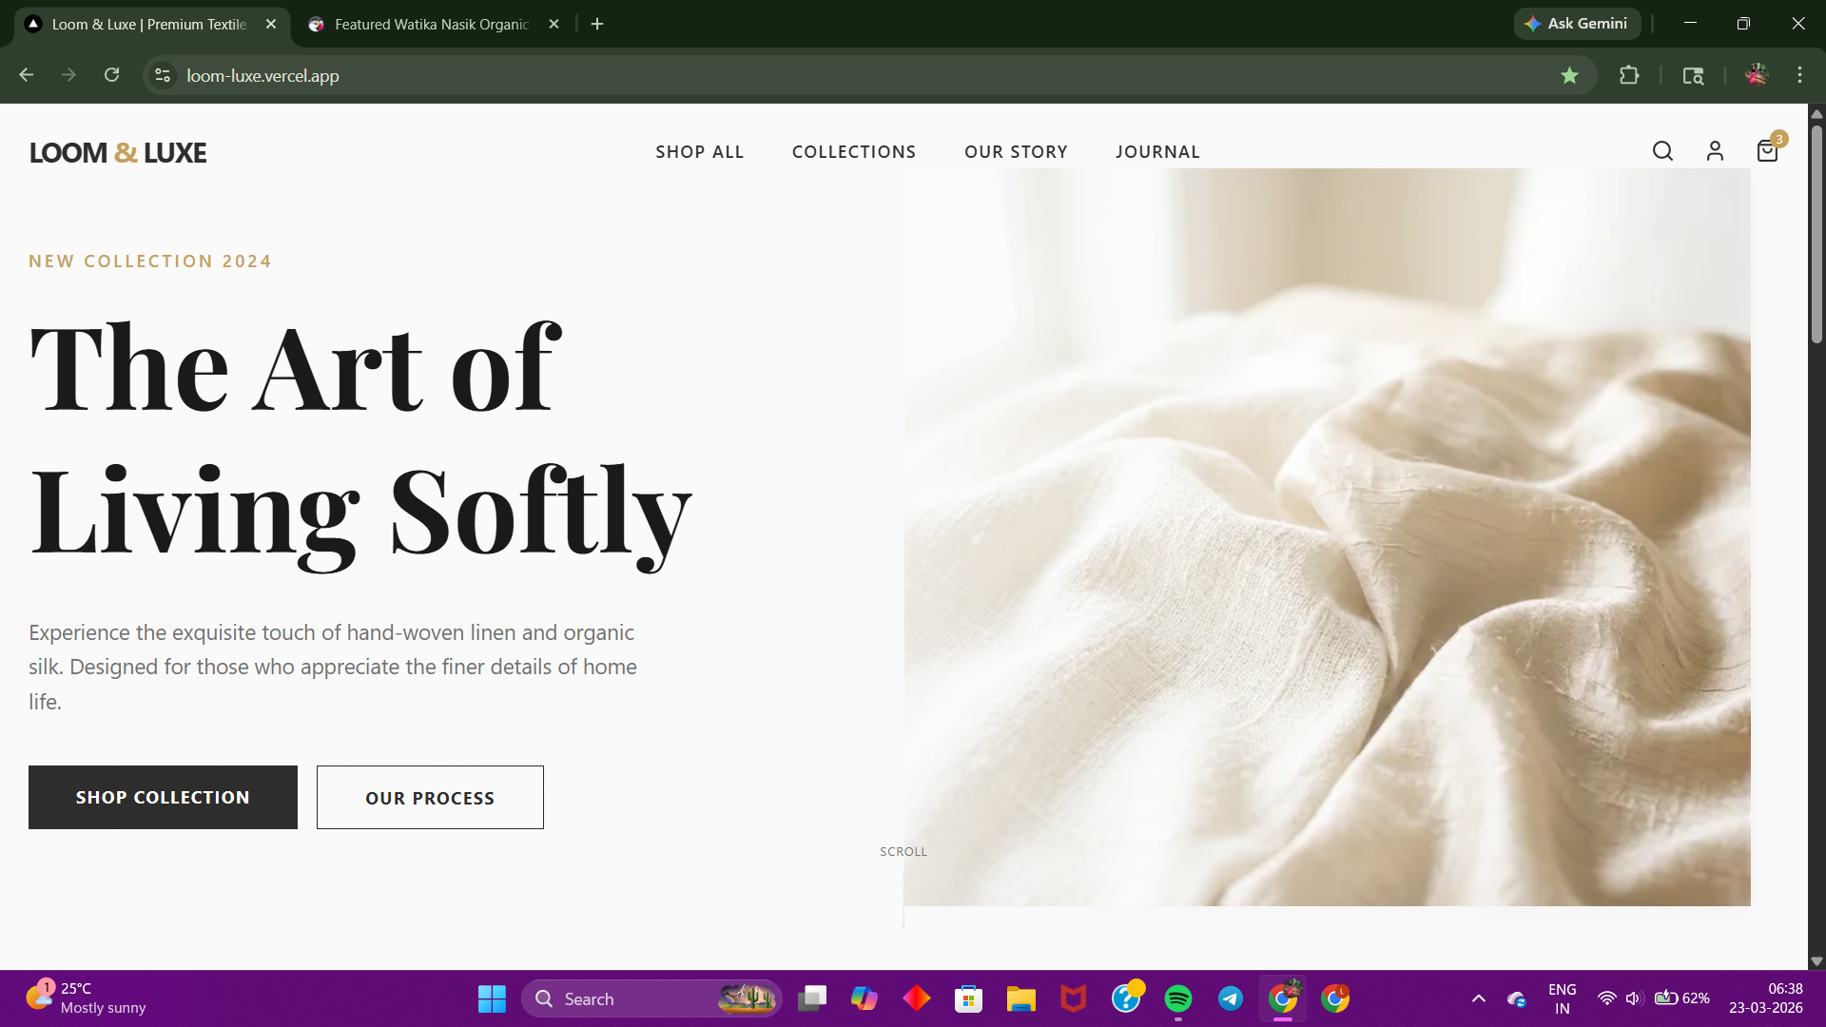Open the browser extensions puzzle icon
This screenshot has width=1826, height=1027.
click(x=1629, y=76)
